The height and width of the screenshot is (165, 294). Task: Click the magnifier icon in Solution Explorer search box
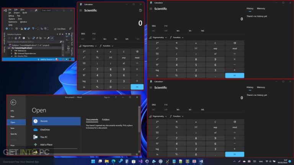pos(60,42)
